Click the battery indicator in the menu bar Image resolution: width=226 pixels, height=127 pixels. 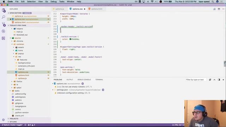[168, 1]
